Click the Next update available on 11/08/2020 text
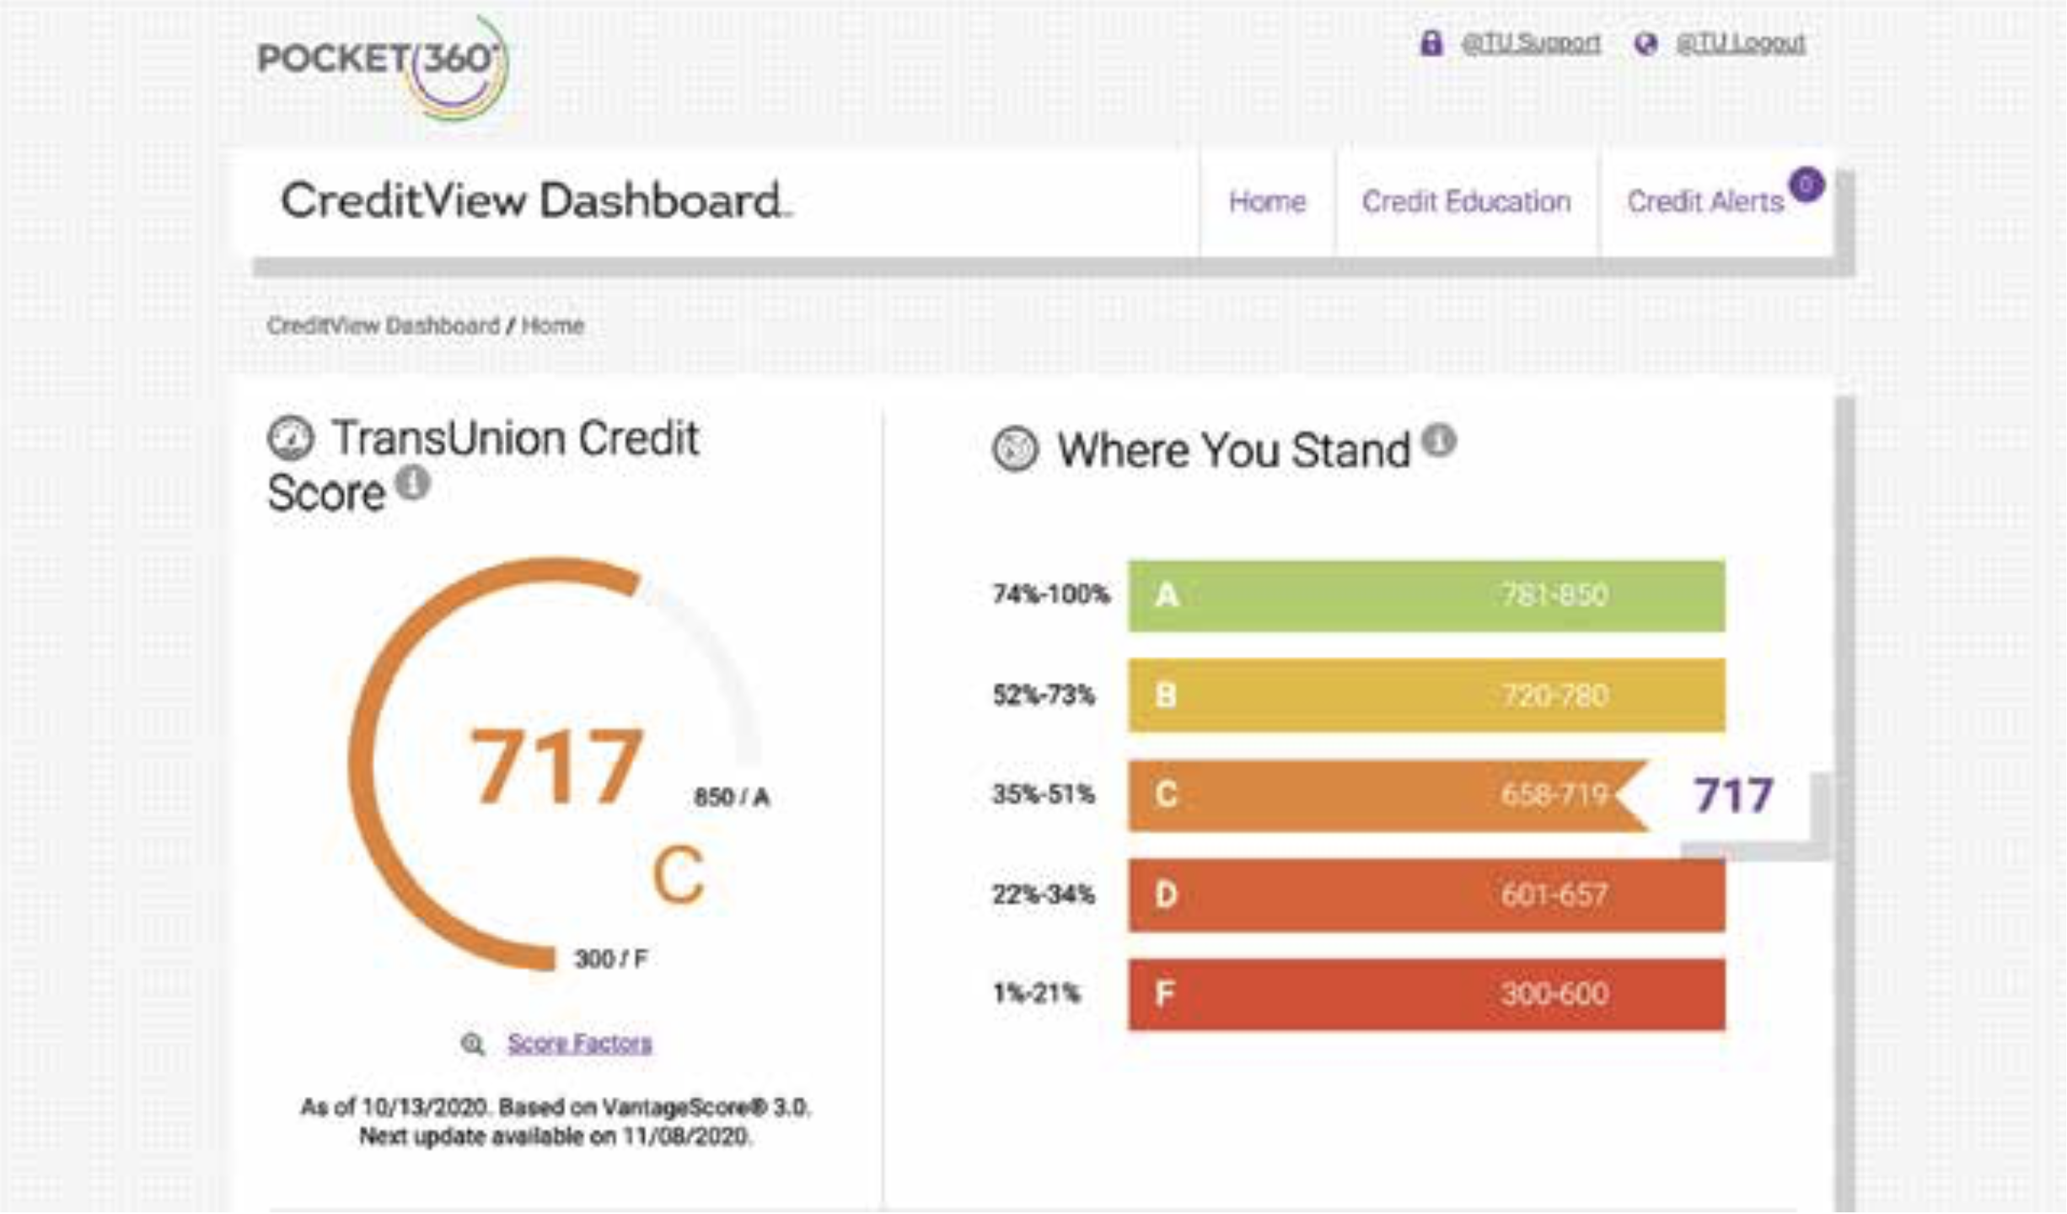The width and height of the screenshot is (2067, 1214). click(x=556, y=1136)
